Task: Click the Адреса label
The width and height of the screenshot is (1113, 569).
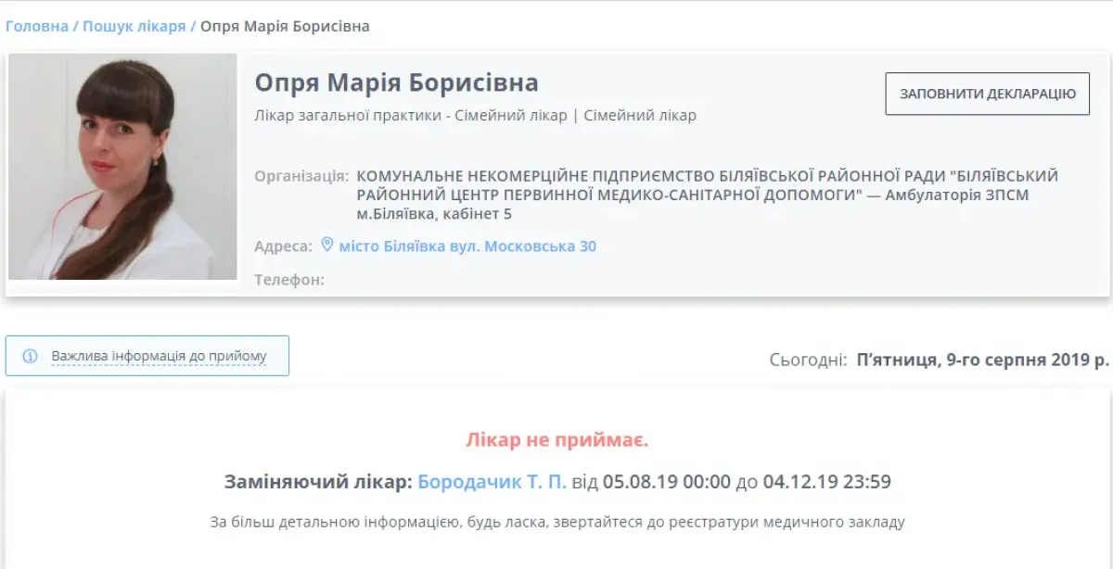Action: [x=283, y=247]
